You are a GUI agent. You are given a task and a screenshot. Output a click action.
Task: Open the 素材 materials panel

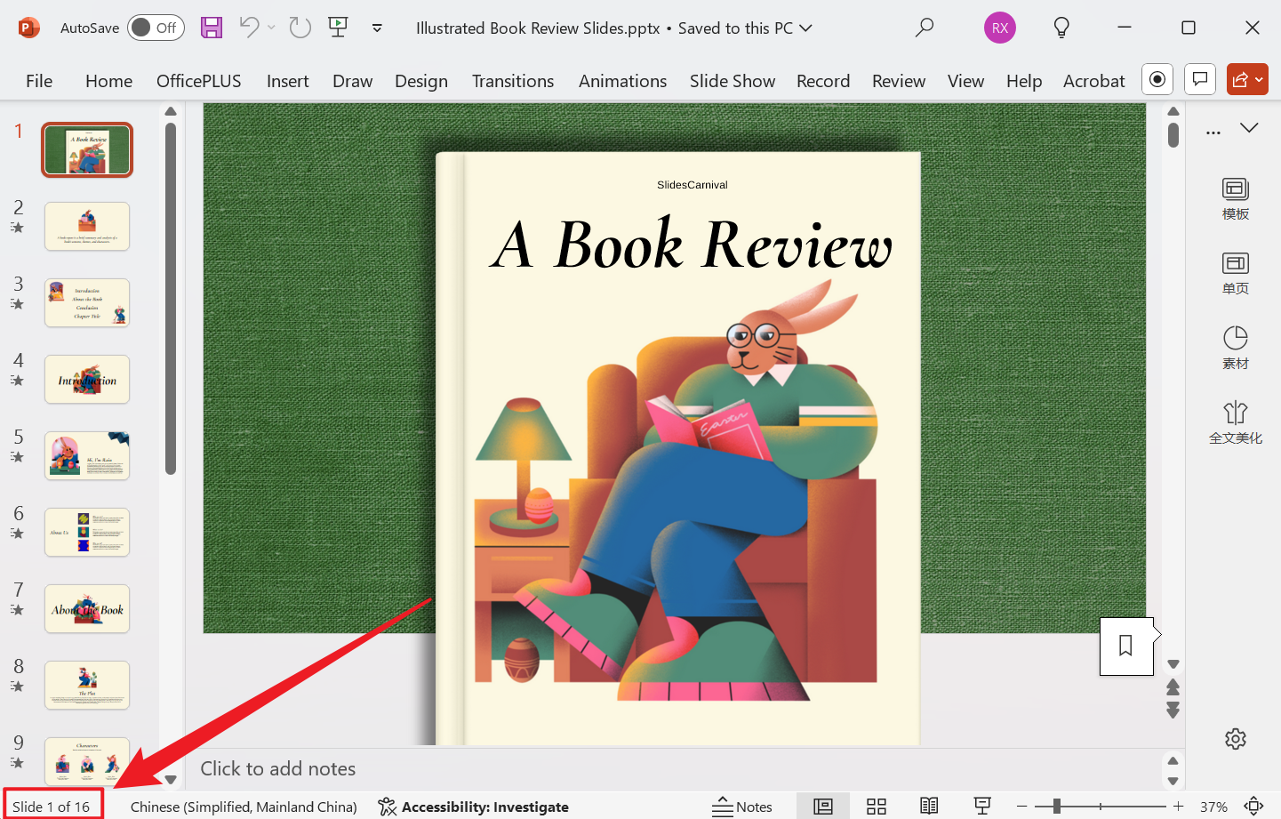[x=1235, y=348]
